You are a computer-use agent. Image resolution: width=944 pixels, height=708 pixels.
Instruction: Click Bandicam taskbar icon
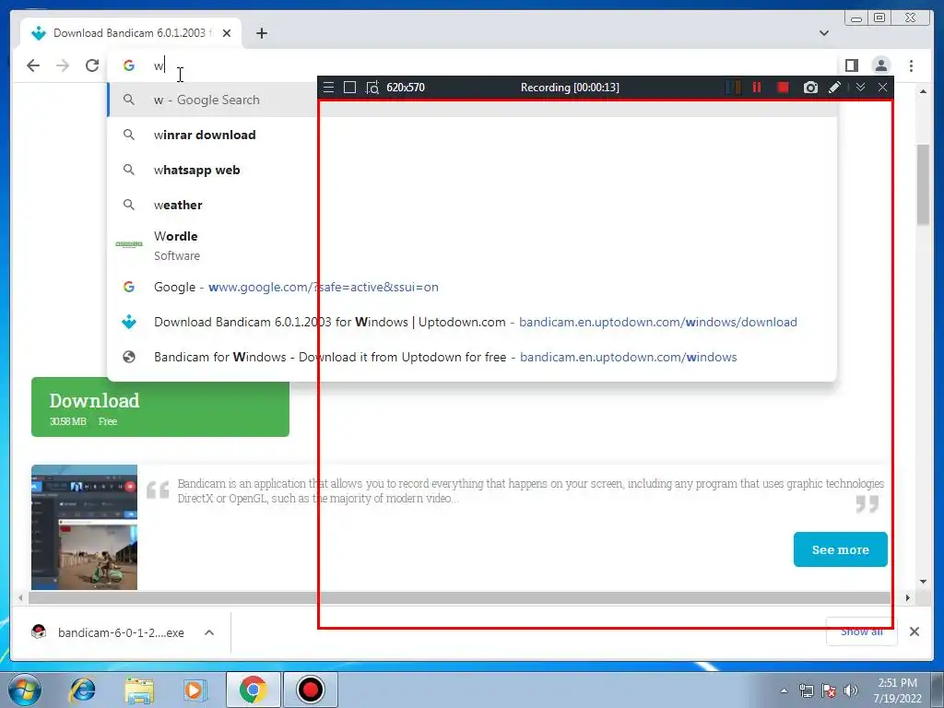tap(311, 690)
